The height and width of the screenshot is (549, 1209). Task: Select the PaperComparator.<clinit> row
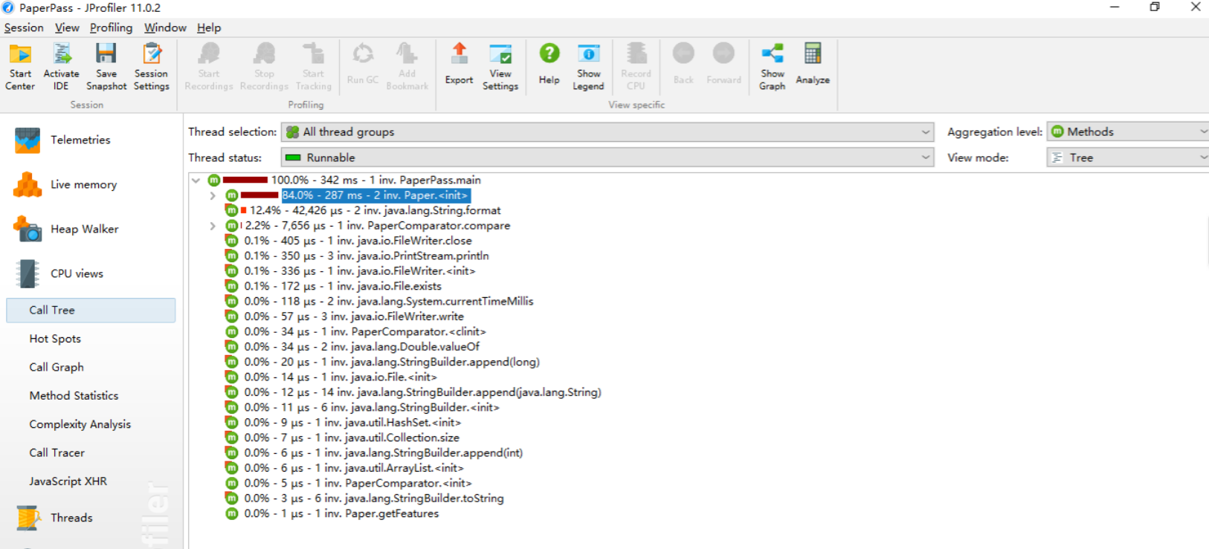coord(356,331)
